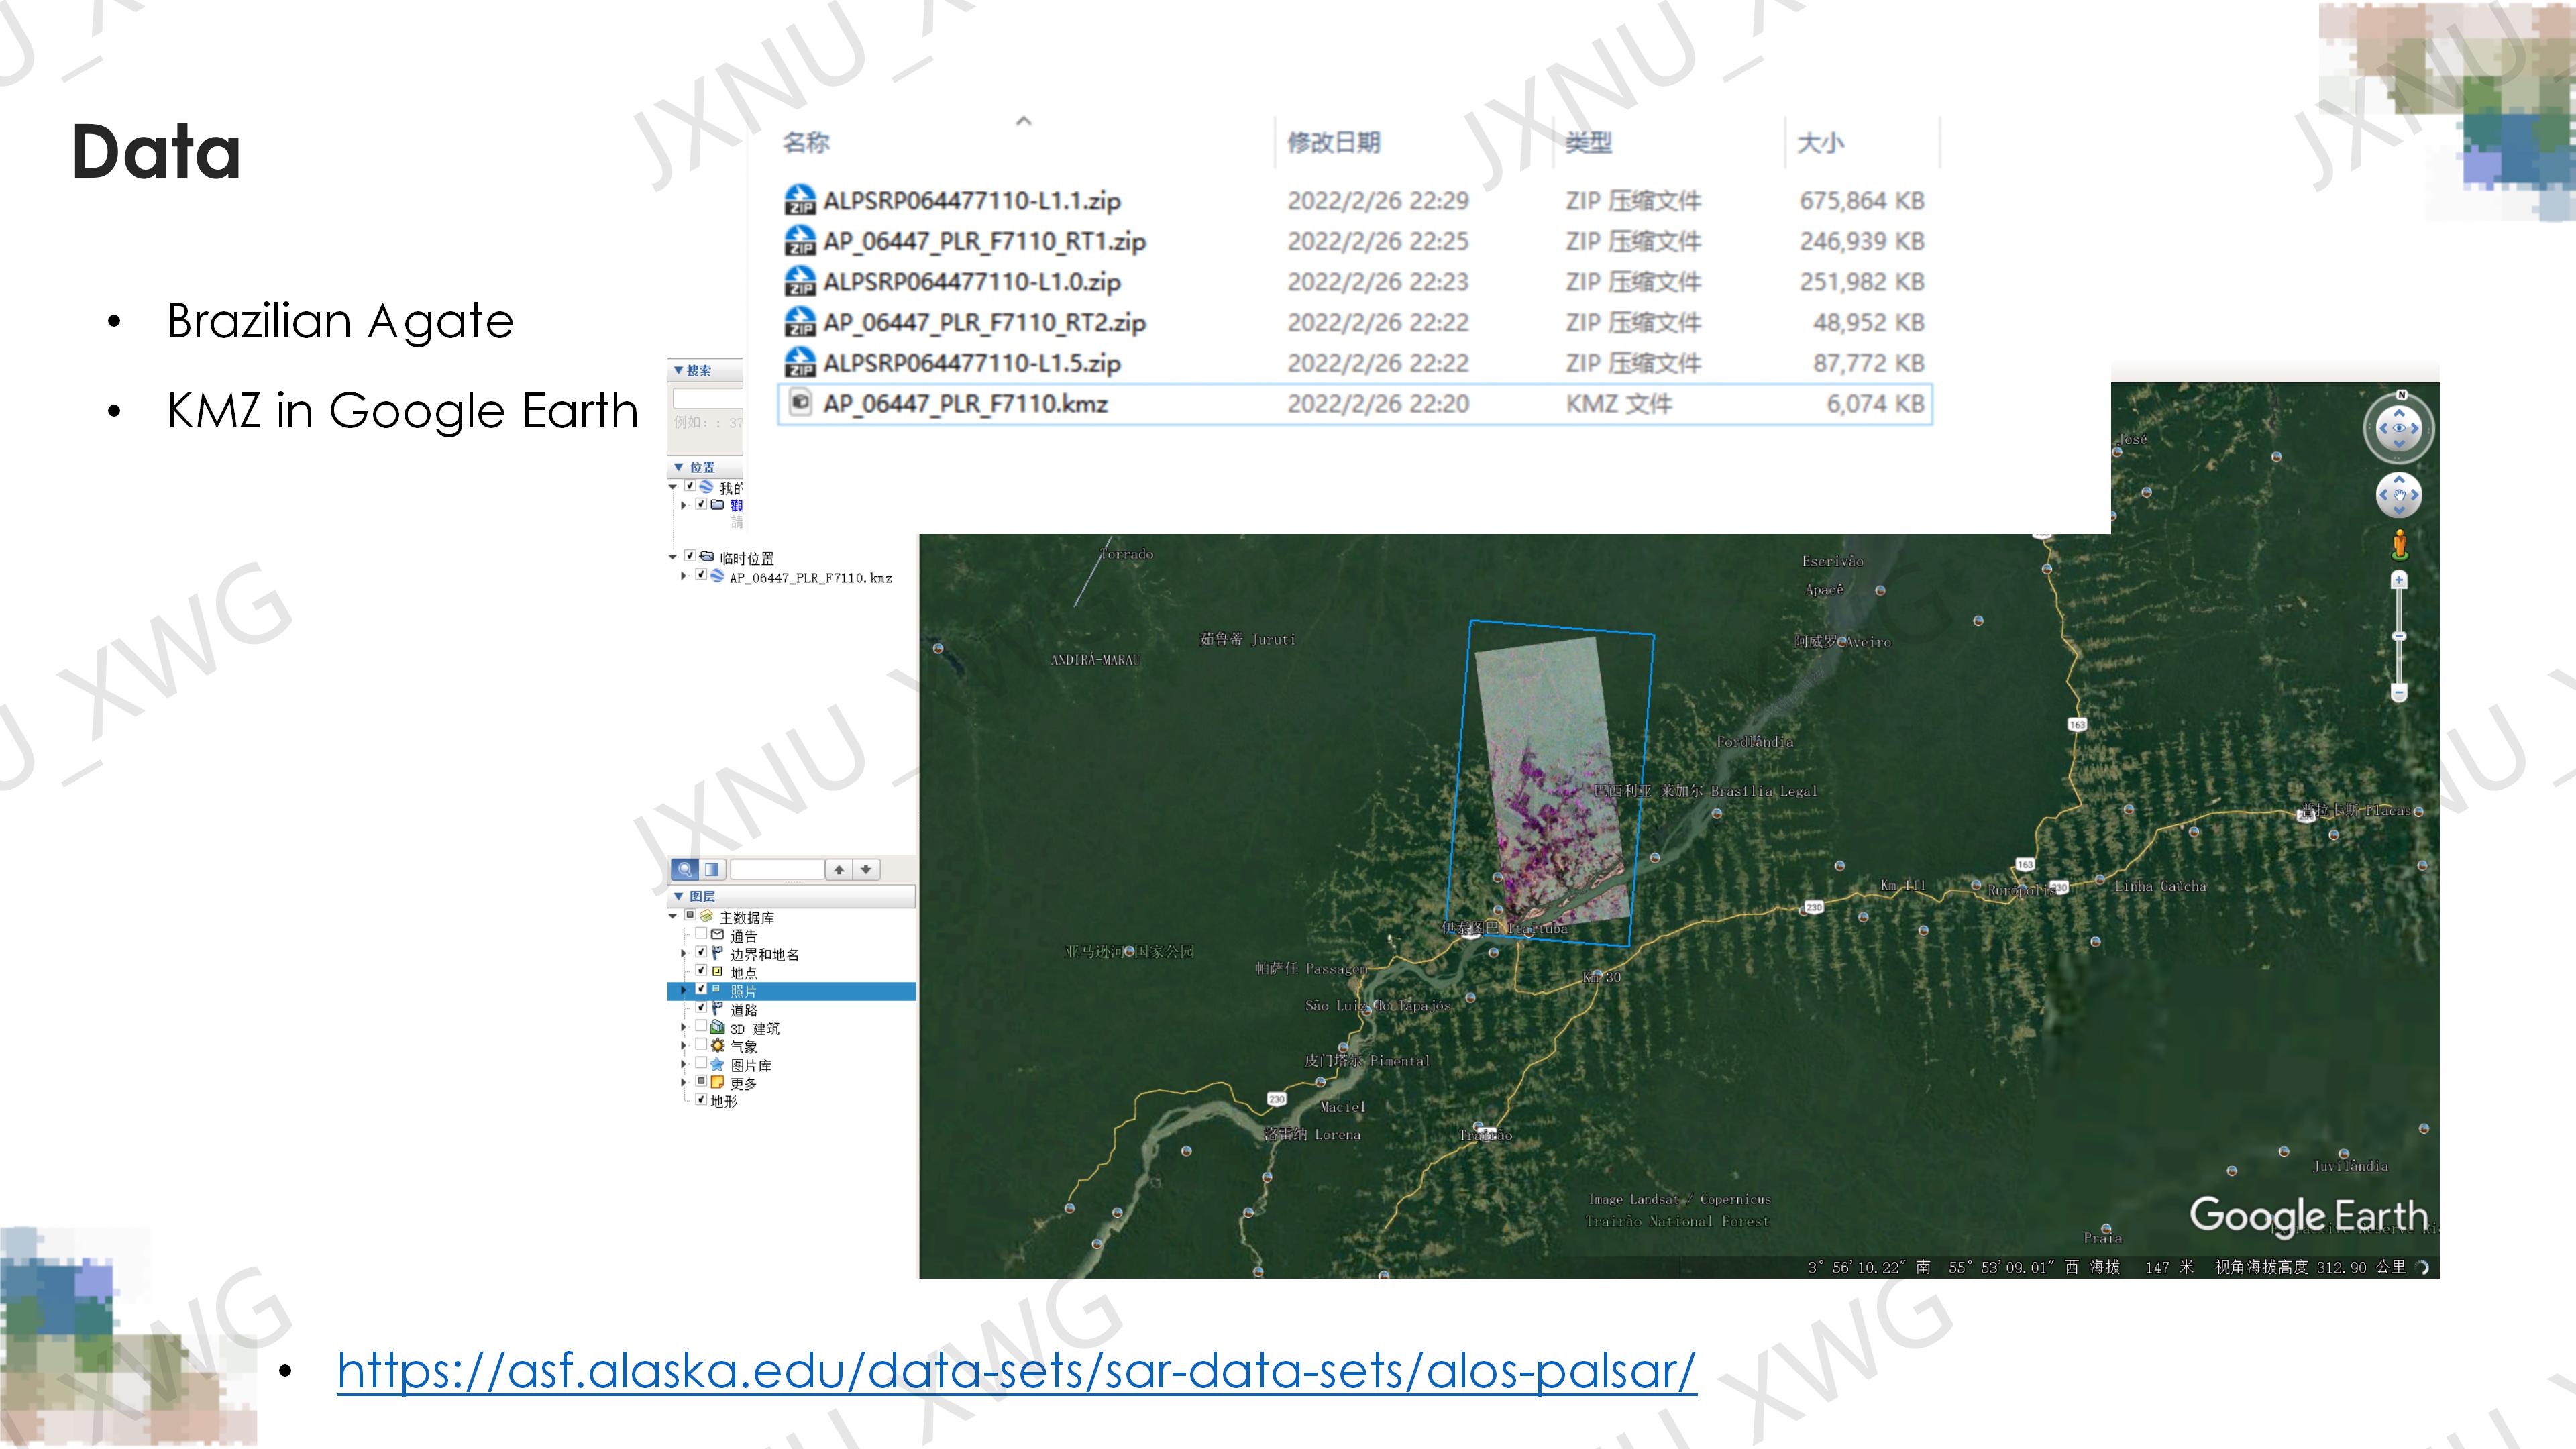2576x1449 pixels.
Task: Toggle the 地形 terrain checkbox
Action: pyautogui.click(x=701, y=1099)
